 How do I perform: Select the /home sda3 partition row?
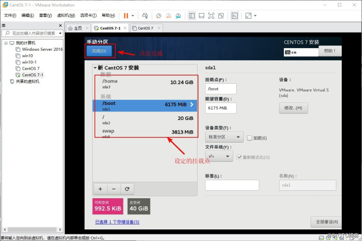coord(145,84)
